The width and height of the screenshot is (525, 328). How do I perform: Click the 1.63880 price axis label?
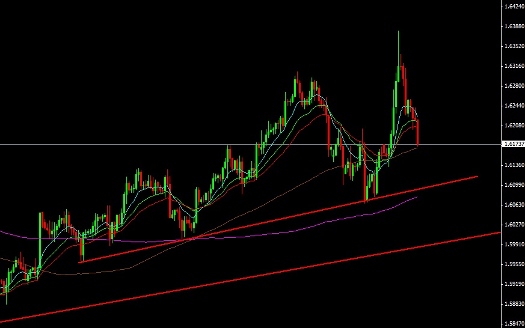point(514,26)
